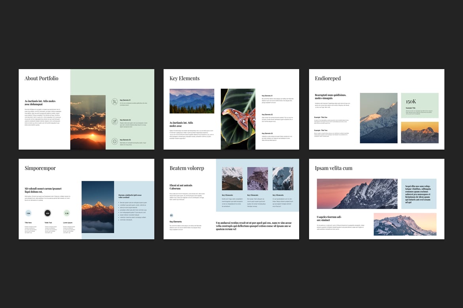Viewport: 463px width, 308px height.
Task: Click the green "150K" stat box
Action: tap(419, 105)
